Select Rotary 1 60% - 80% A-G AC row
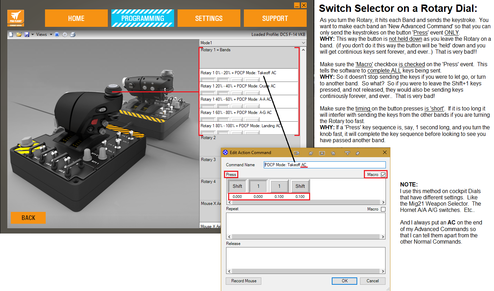The width and height of the screenshot is (494, 291). click(x=249, y=115)
